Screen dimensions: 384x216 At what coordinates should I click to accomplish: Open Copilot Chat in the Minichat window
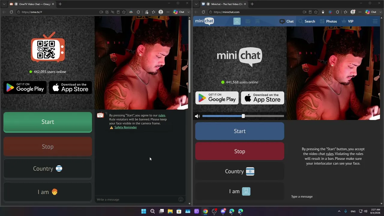click(371, 12)
